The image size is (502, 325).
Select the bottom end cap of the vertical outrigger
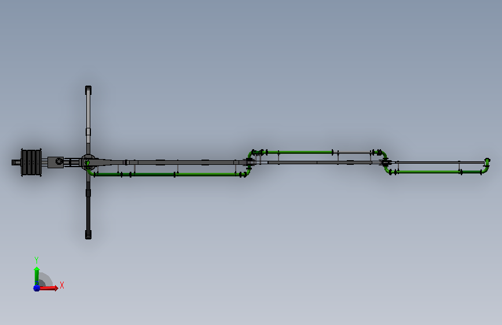[x=89, y=235]
